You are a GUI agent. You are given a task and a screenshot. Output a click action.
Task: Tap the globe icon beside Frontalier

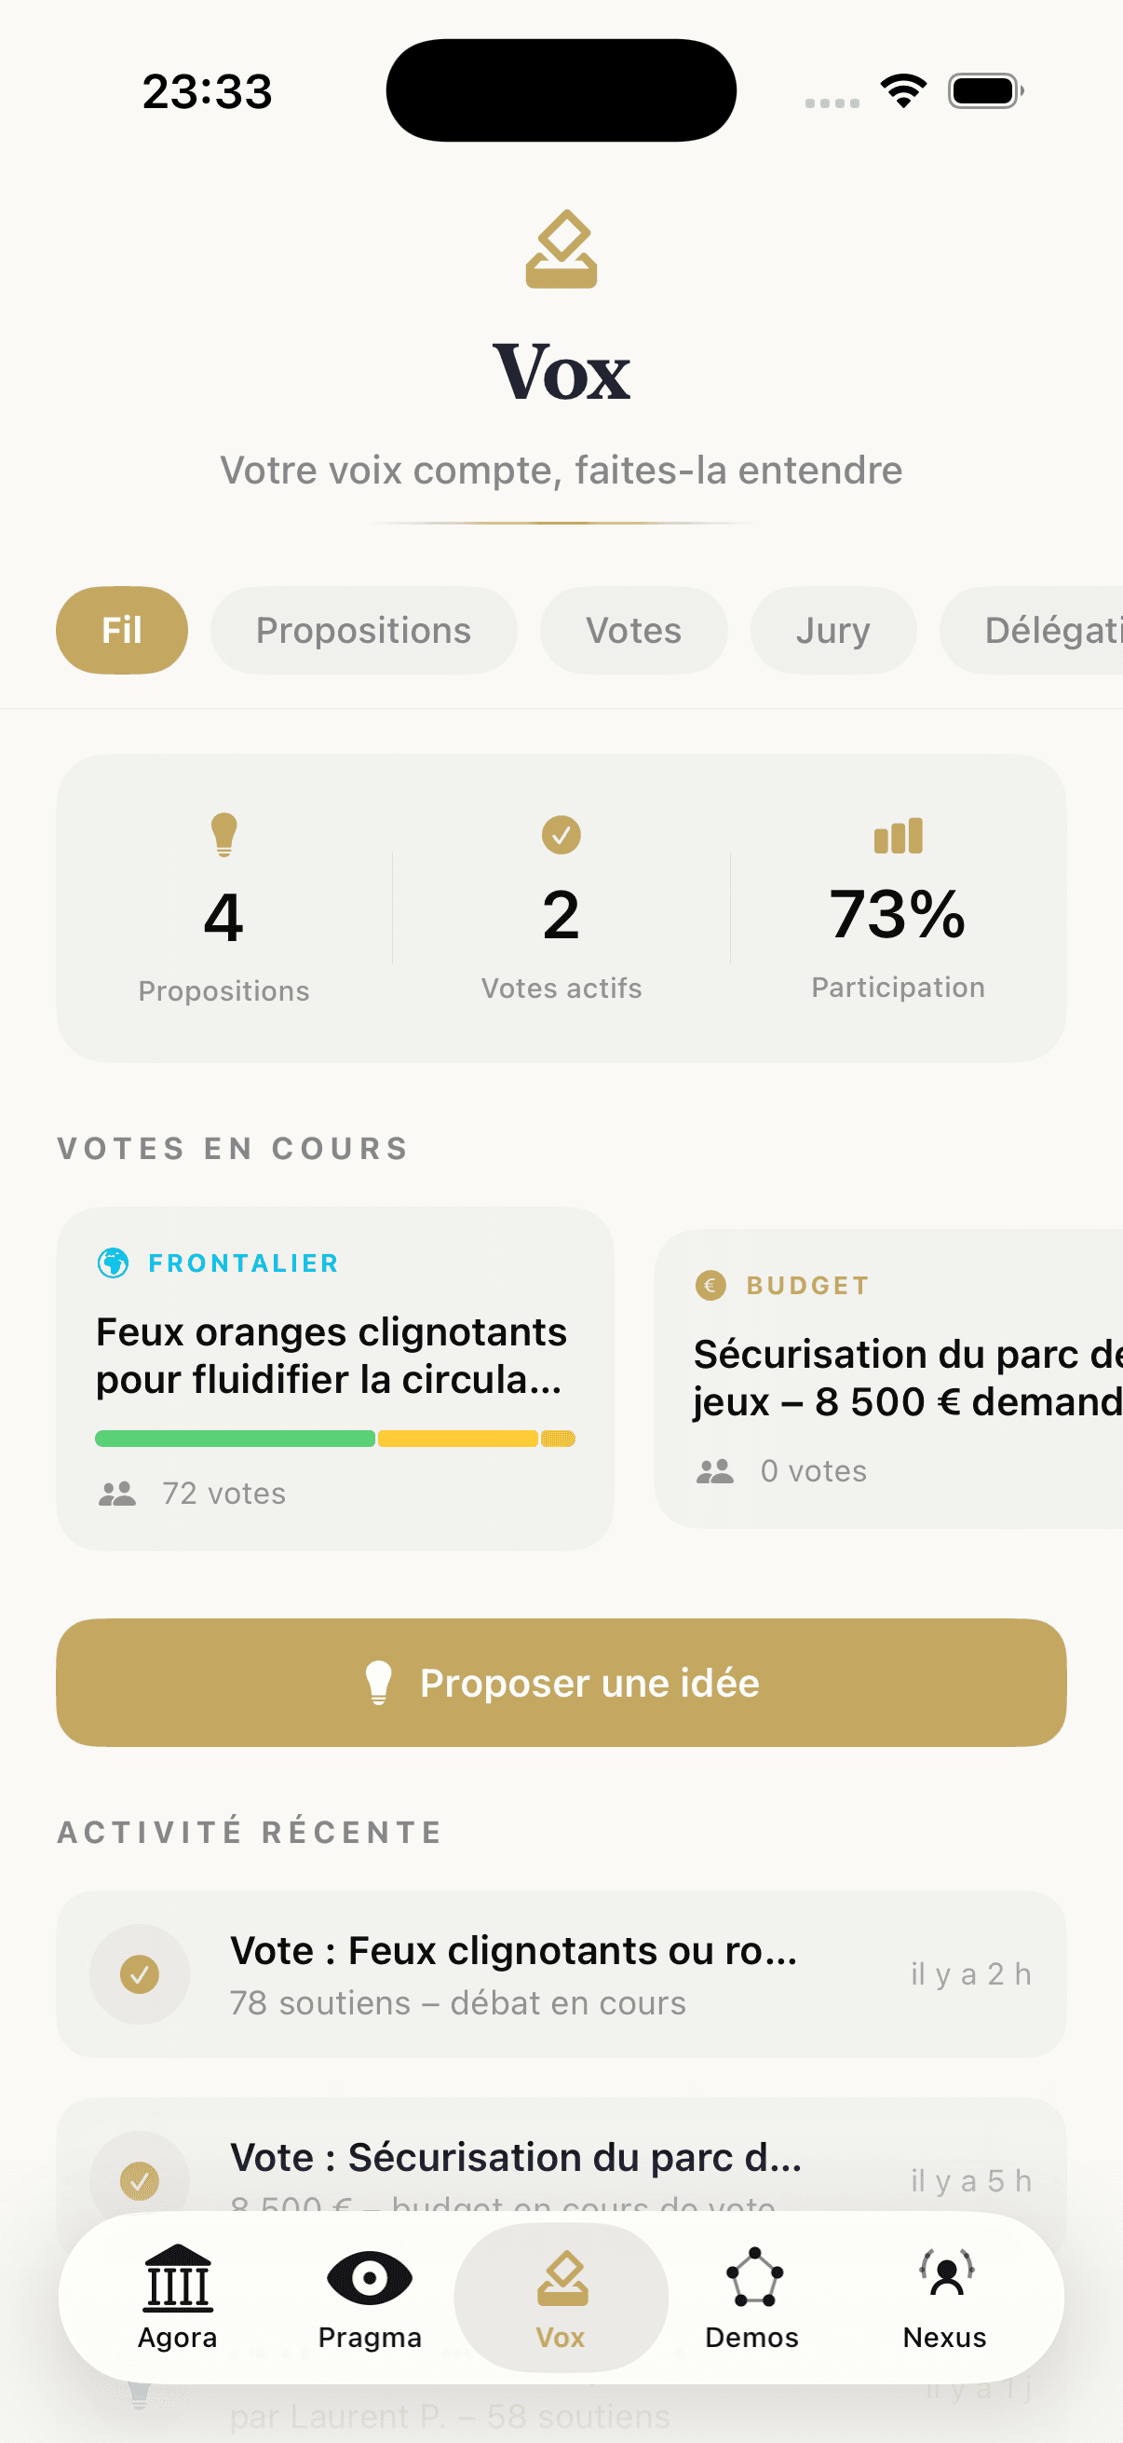[114, 1263]
